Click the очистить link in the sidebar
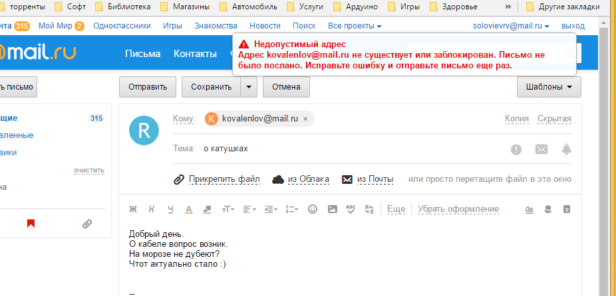 coord(88,171)
